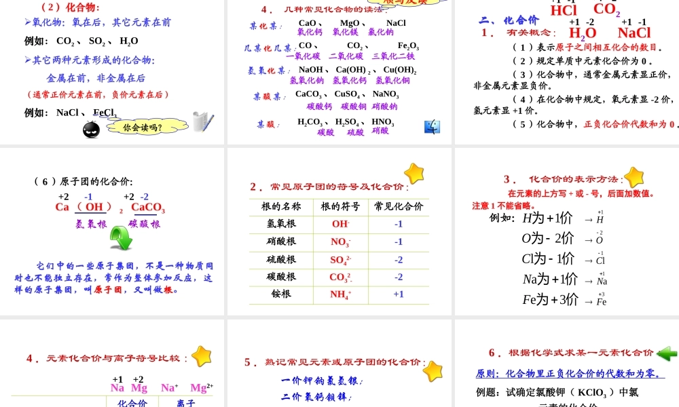Click the black angry bomb face icon

92,130
